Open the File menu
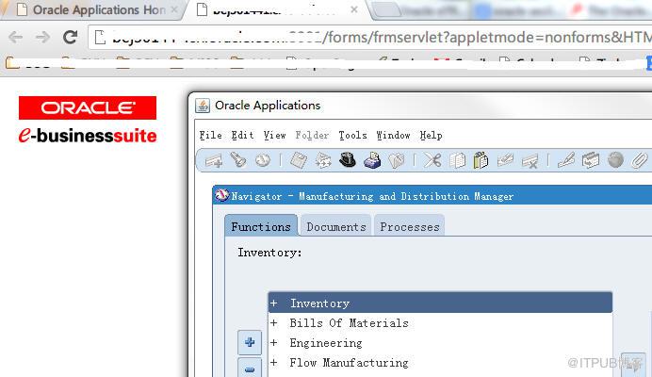 coord(210,135)
